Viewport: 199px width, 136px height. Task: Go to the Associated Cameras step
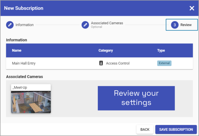(107, 23)
